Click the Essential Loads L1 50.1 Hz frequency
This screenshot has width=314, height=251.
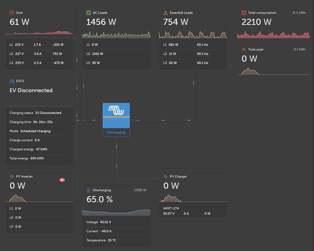(202, 45)
